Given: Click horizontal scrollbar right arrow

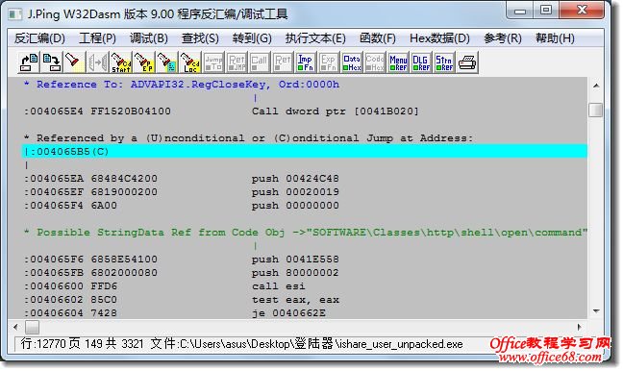Looking at the screenshot, I should coord(580,328).
